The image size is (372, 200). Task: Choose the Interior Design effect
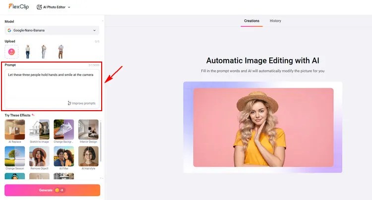point(88,132)
